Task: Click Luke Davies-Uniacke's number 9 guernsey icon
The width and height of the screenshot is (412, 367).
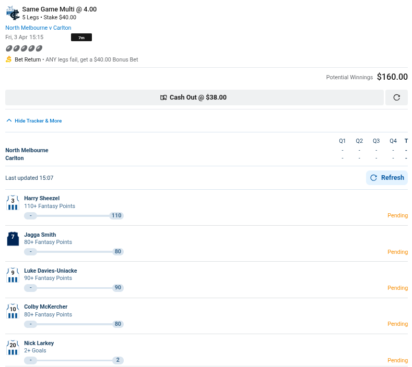Action: 13,275
